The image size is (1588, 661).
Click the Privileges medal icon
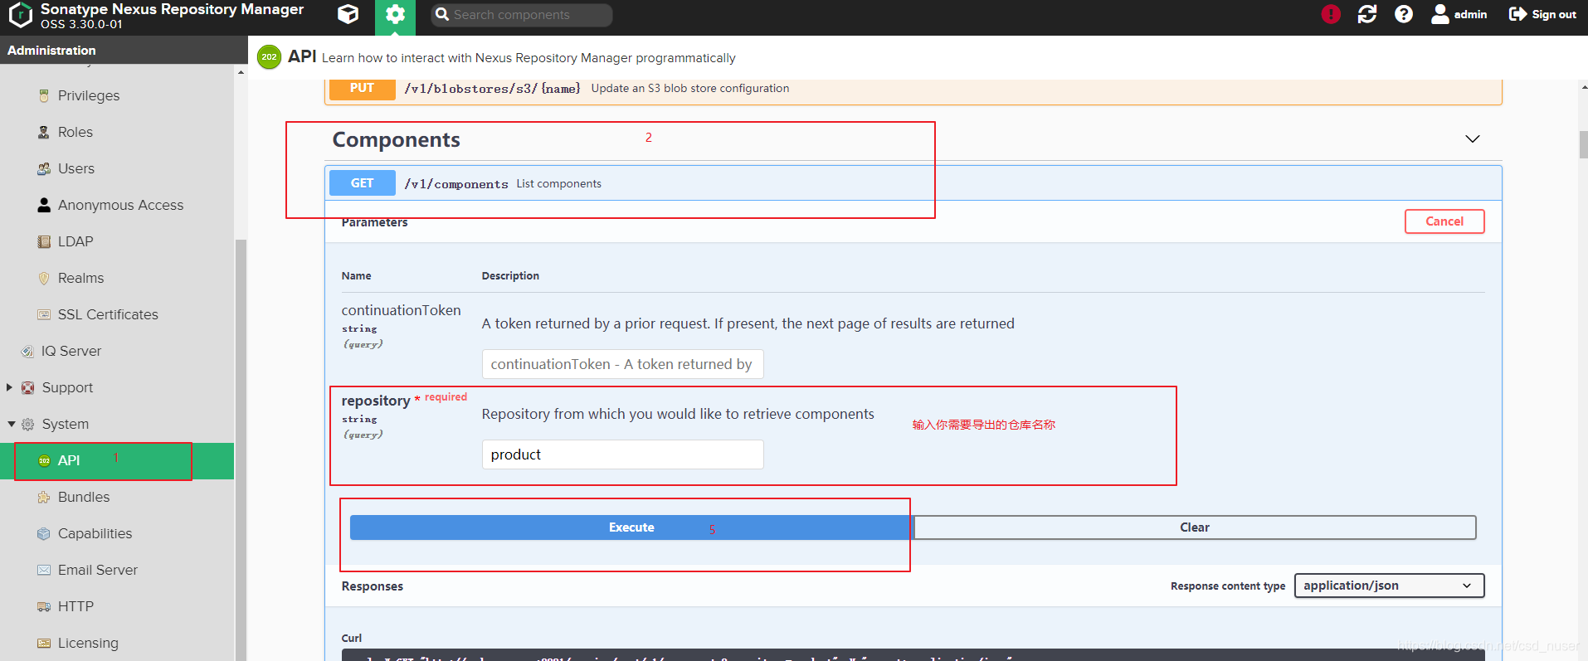tap(44, 95)
